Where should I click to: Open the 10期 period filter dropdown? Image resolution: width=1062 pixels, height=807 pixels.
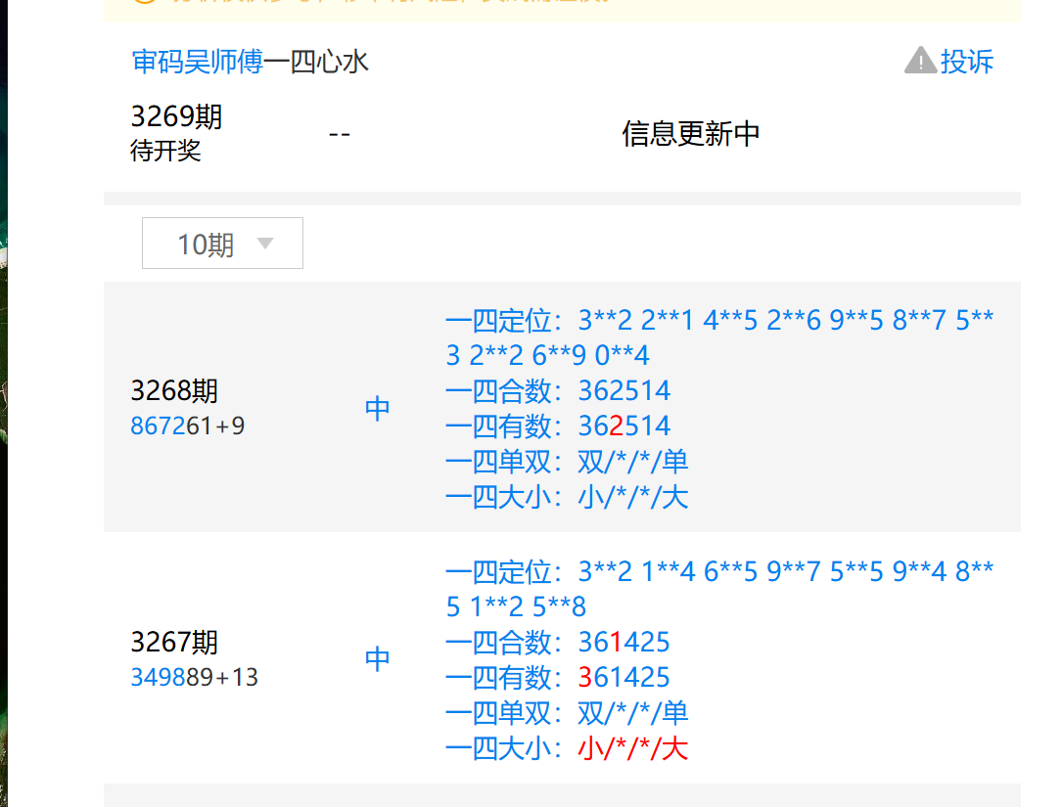pyautogui.click(x=222, y=243)
